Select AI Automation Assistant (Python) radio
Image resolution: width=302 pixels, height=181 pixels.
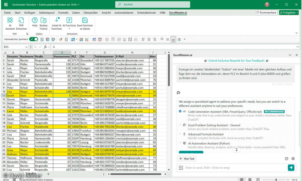click(x=180, y=143)
